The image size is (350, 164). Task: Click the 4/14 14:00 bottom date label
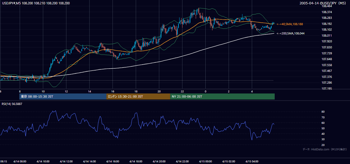tap(90, 162)
